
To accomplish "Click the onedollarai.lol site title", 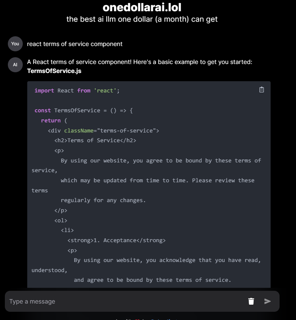I will 142,7.
